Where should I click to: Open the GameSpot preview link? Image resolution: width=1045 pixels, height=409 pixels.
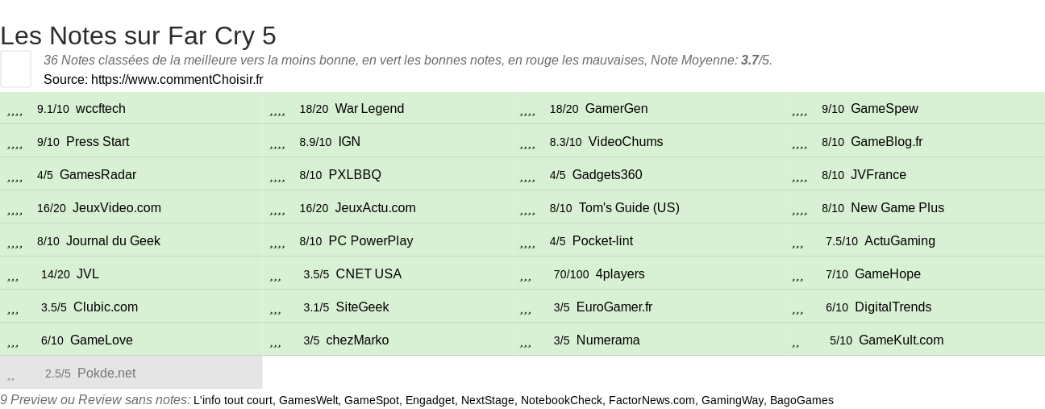coord(372,400)
